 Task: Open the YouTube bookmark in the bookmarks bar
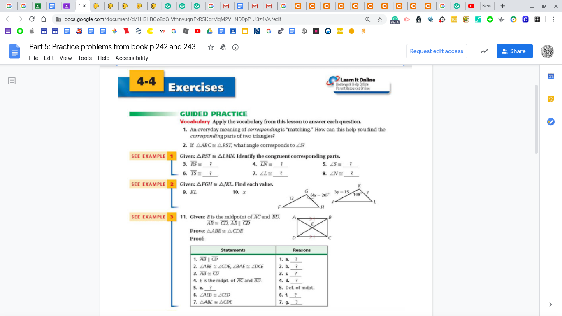(x=197, y=31)
